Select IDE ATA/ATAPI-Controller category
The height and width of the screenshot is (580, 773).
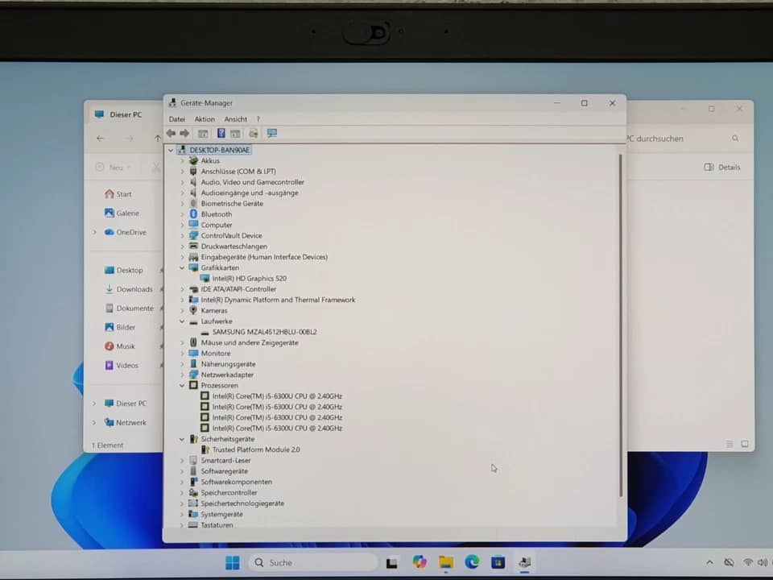point(238,289)
